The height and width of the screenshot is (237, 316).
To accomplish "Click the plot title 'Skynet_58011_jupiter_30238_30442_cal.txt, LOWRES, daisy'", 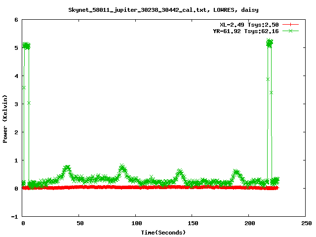I will (x=163, y=10).
